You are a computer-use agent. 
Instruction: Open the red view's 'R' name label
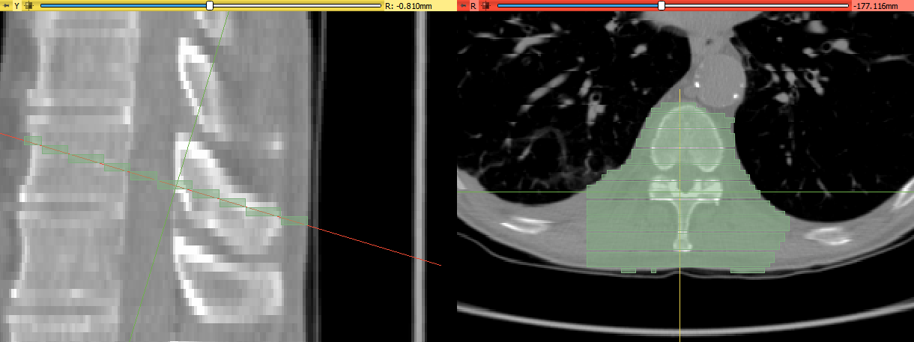coord(473,5)
